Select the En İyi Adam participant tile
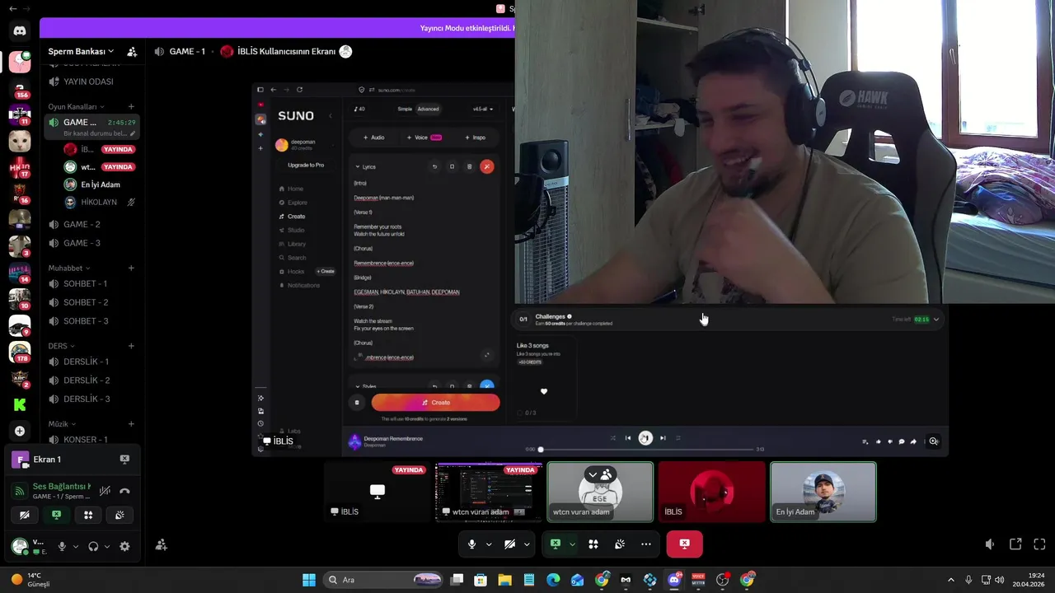The image size is (1055, 593). point(823,492)
